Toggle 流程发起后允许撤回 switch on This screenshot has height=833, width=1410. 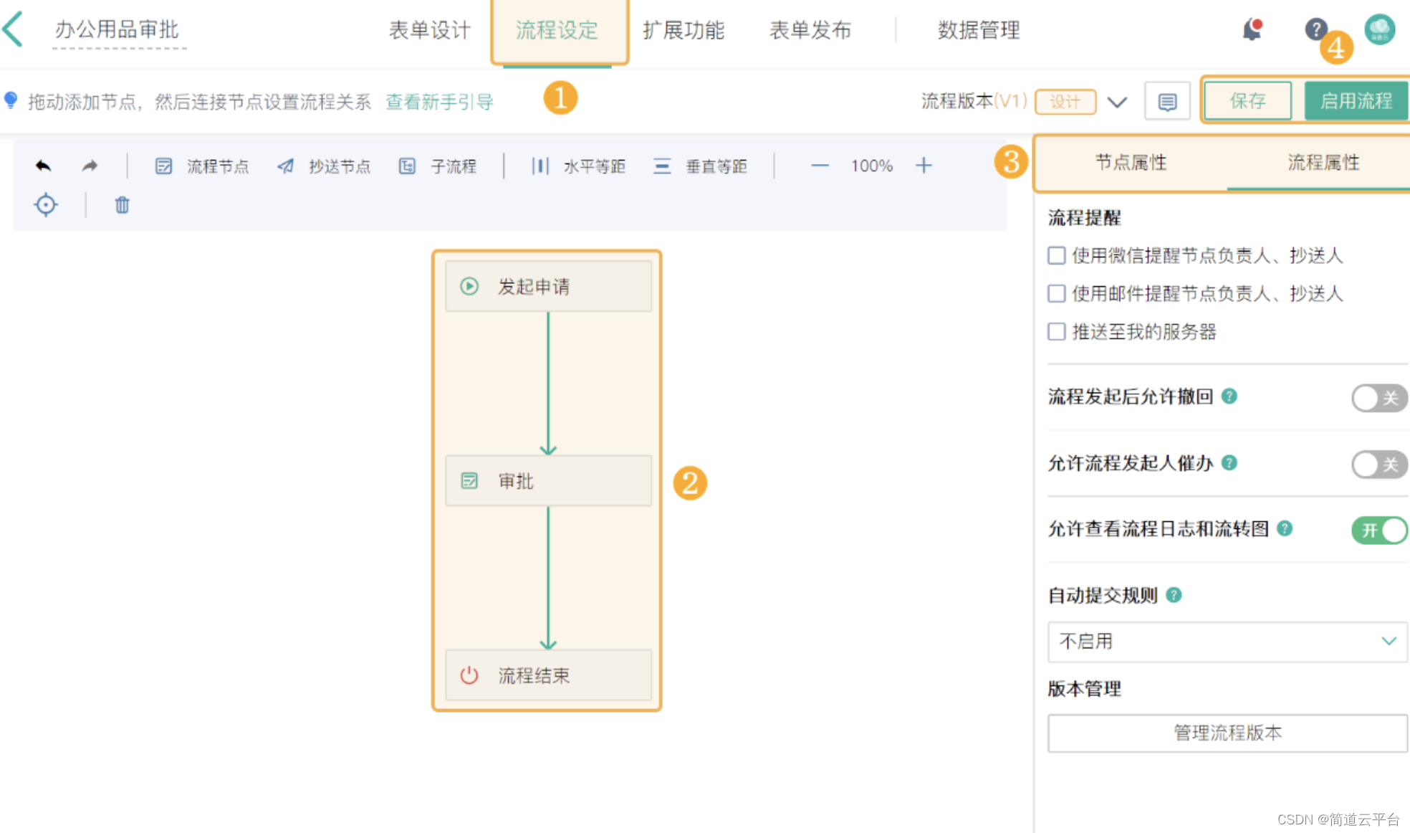[x=1378, y=397]
